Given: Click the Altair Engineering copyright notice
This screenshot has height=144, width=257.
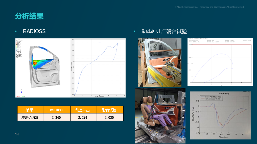Looking at the screenshot, I should 209,7.
